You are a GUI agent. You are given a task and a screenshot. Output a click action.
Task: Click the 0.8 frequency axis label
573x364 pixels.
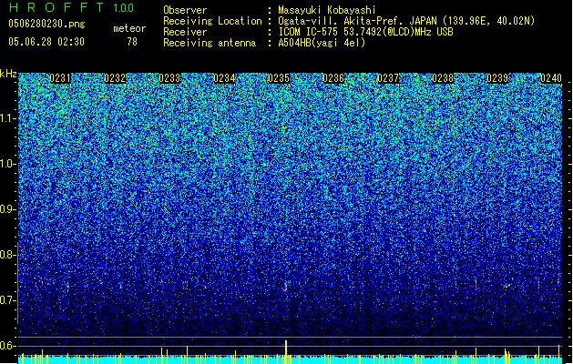(8, 255)
